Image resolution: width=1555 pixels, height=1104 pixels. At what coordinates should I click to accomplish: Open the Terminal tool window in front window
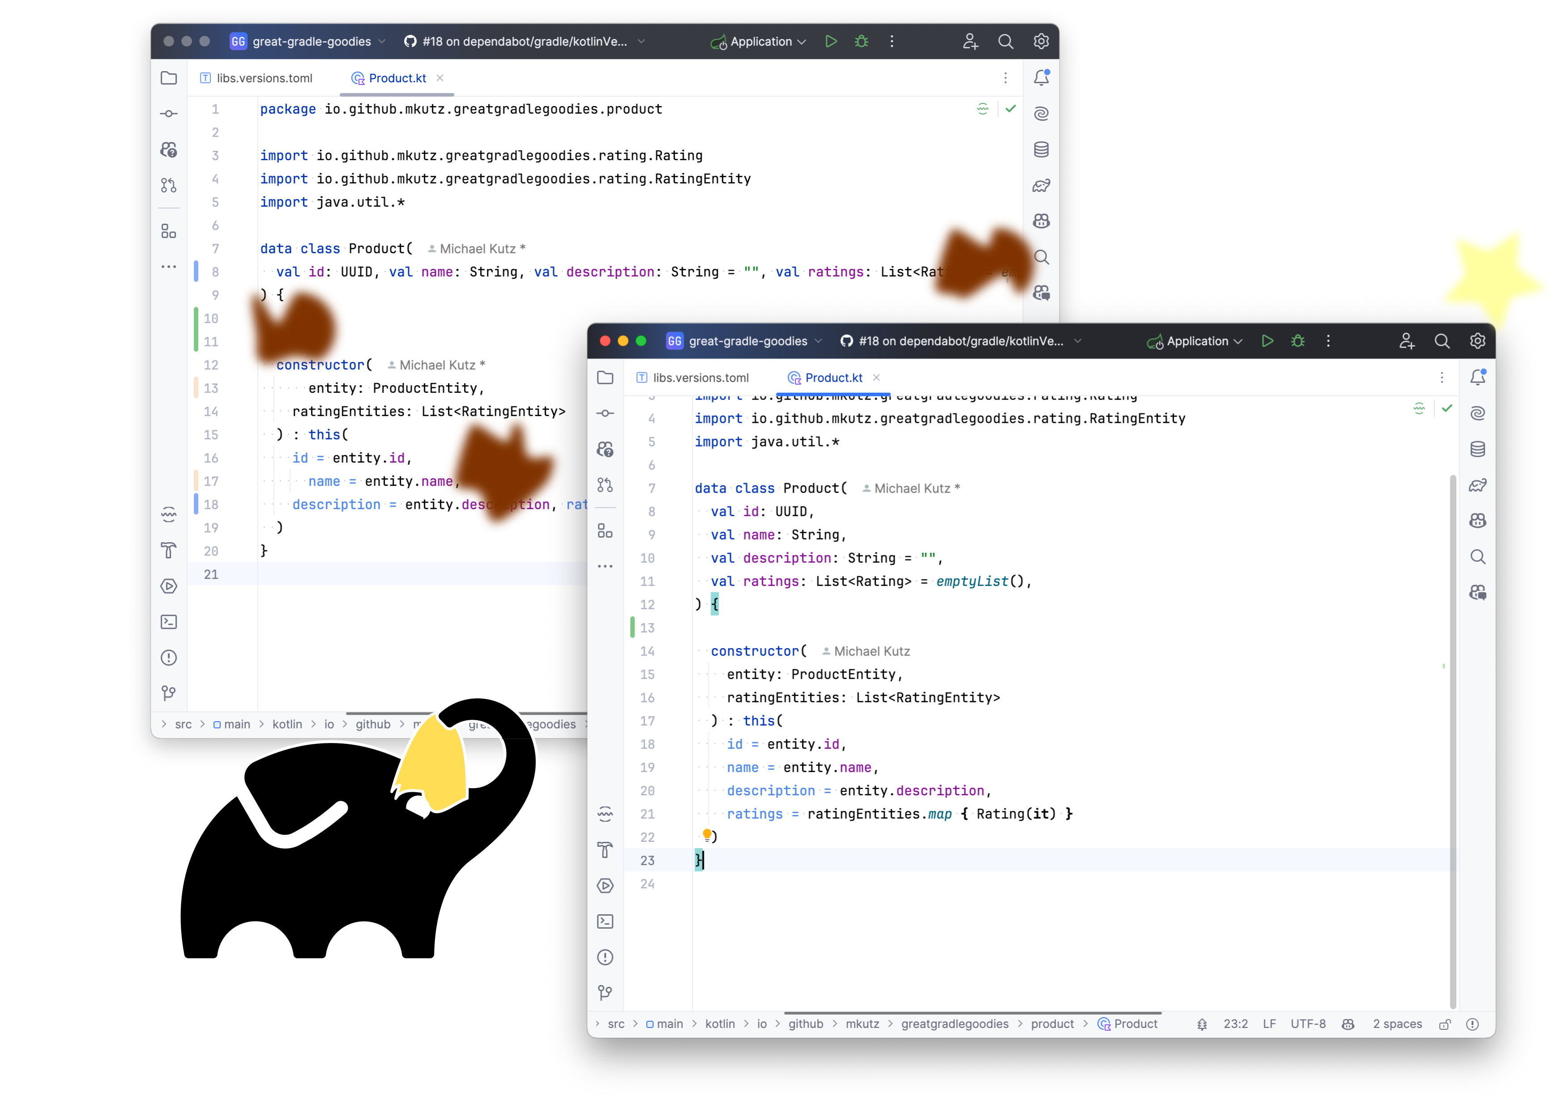tap(605, 921)
